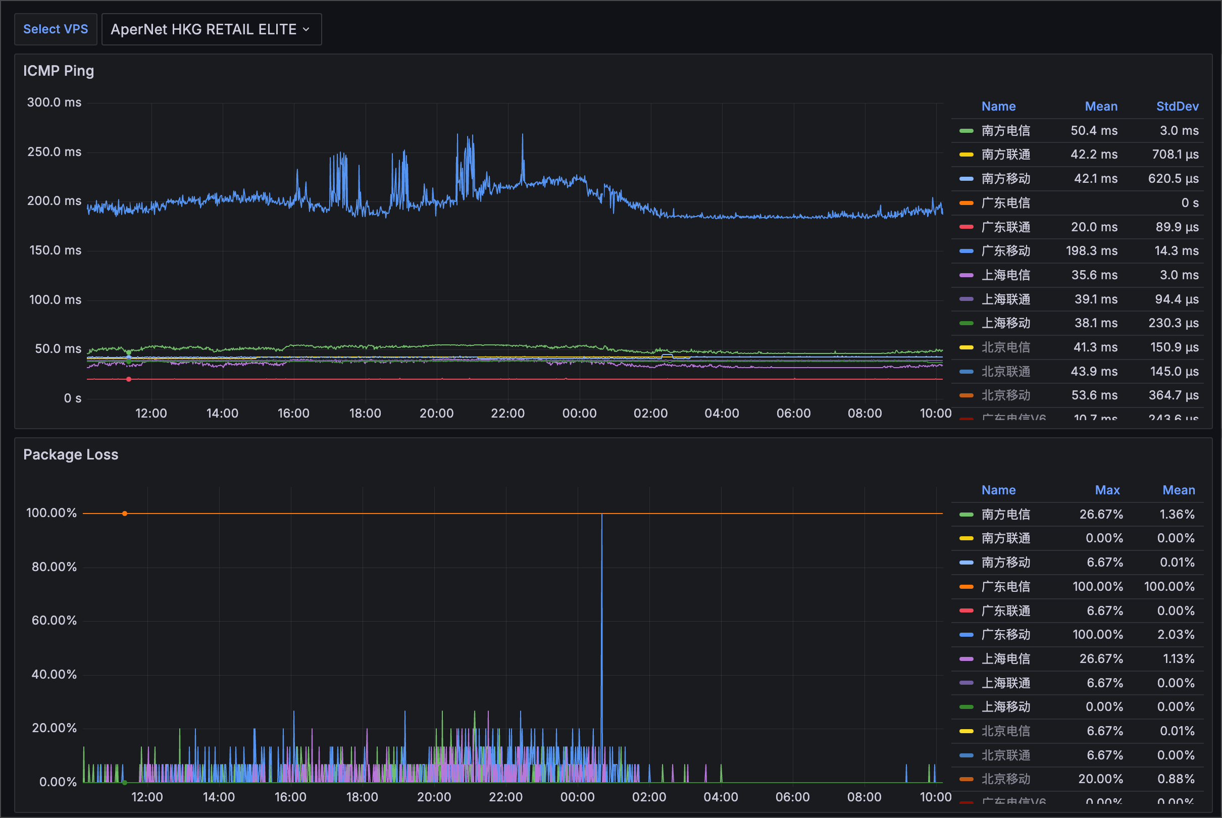Image resolution: width=1222 pixels, height=818 pixels.
Task: Click 南方联通 yellow swatch in Package Loss legend
Action: (x=966, y=538)
